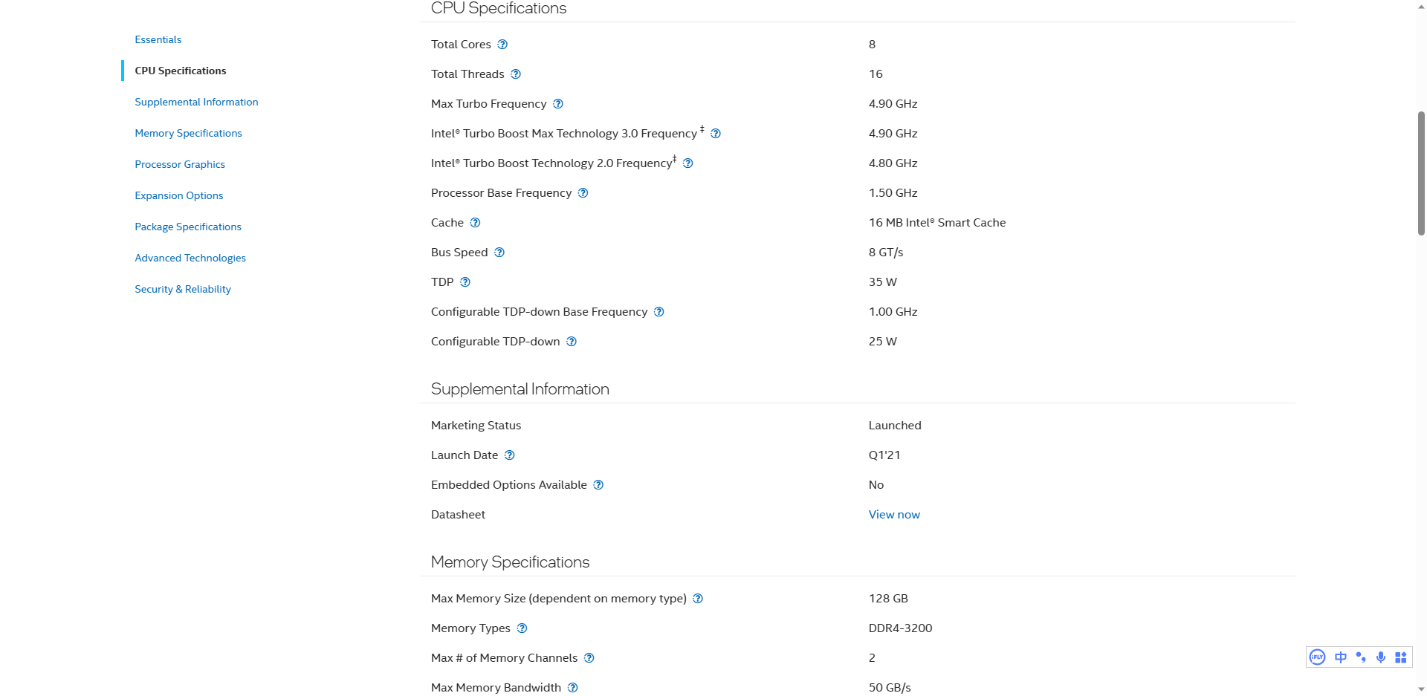Viewport: 1427px width, 696px height.
Task: Click scroll down arrow on page scrollbar
Action: [x=1421, y=689]
